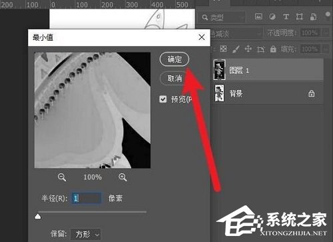Lock transparent pixels icon

coord(223,49)
